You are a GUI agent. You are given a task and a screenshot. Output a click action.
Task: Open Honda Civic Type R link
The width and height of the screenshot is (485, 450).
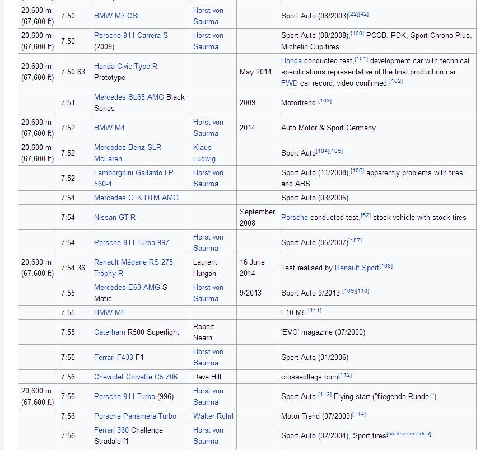tap(125, 66)
